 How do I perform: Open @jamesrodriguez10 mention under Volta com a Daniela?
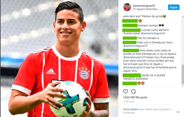(135, 46)
